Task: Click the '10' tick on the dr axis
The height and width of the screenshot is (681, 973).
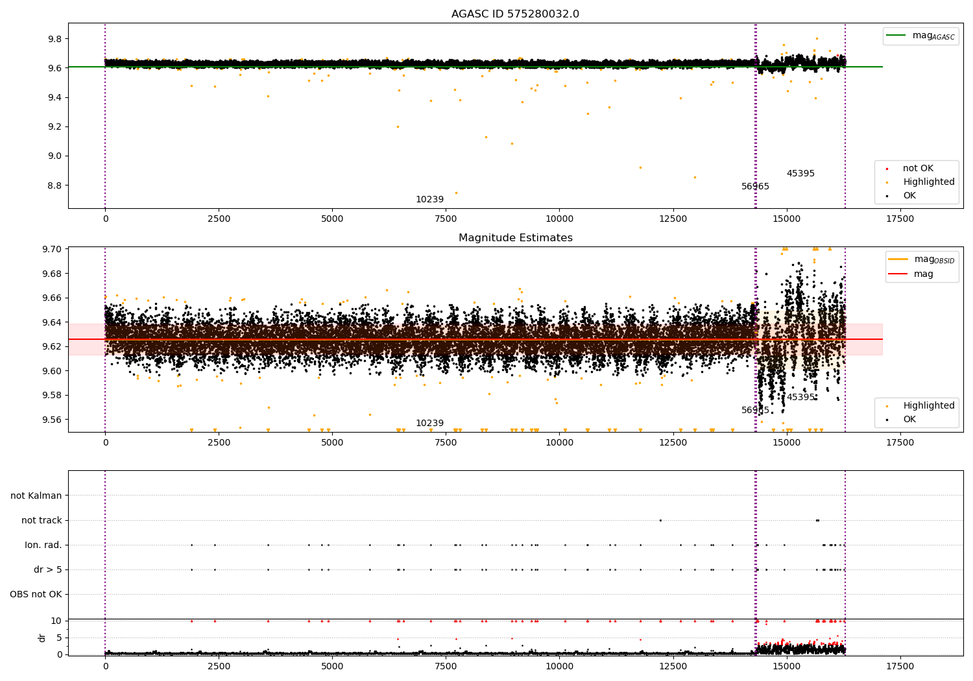Action: click(56, 621)
